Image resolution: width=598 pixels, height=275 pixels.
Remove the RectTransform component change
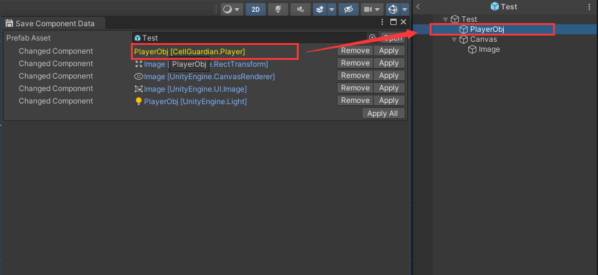(x=355, y=63)
